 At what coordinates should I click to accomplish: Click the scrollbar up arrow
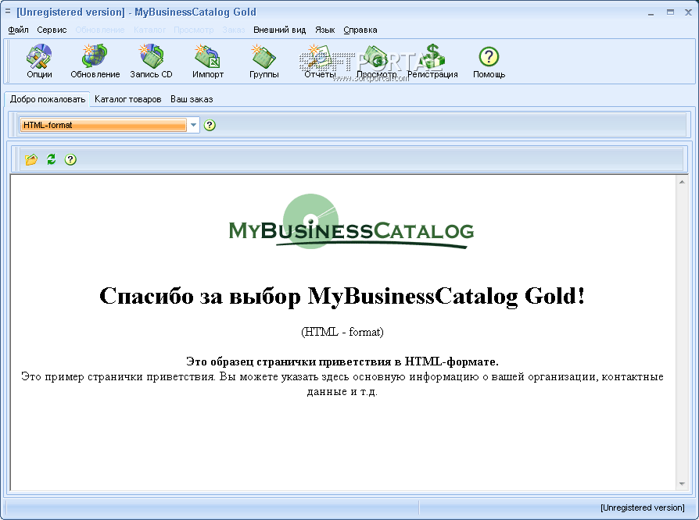click(682, 182)
